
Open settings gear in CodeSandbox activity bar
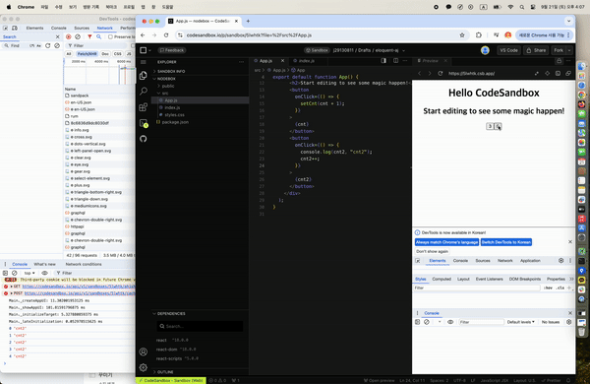click(144, 367)
